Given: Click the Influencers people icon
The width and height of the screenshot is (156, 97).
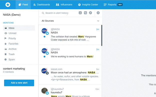Looking at the screenshot, I should point(57,5).
